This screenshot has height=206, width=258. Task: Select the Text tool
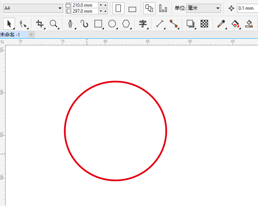(x=142, y=24)
